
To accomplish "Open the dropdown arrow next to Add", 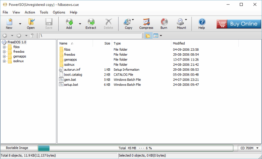I will click(x=80, y=24).
